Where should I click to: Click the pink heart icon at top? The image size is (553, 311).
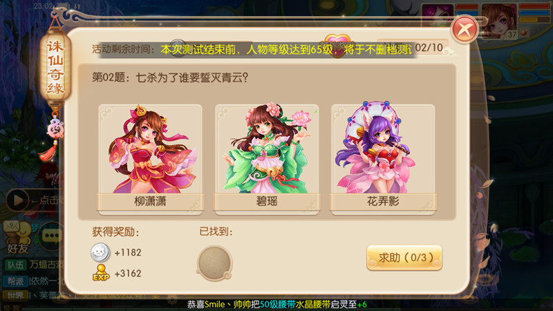point(337,44)
